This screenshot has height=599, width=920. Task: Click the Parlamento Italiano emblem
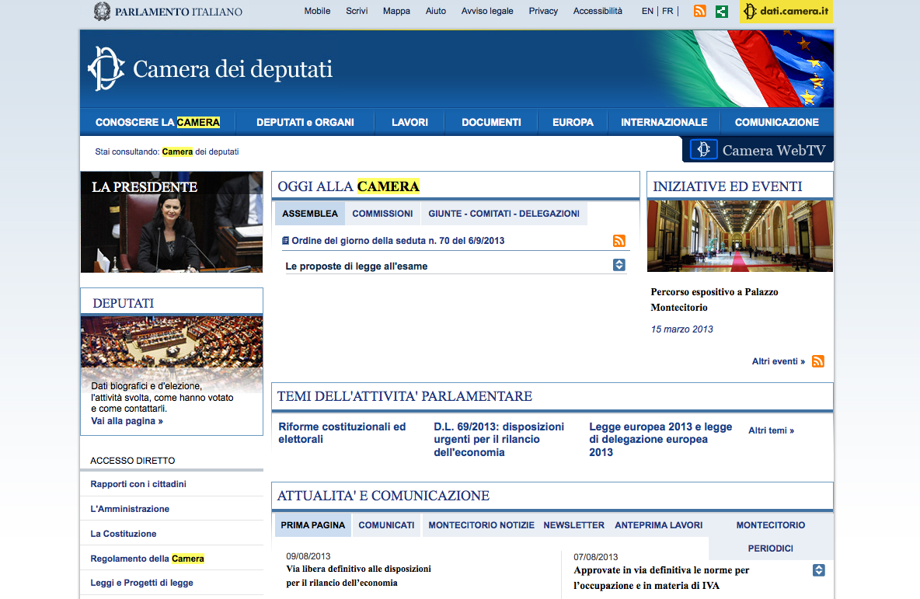102,12
